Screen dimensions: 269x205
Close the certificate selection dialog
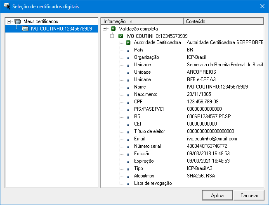coord(262,6)
